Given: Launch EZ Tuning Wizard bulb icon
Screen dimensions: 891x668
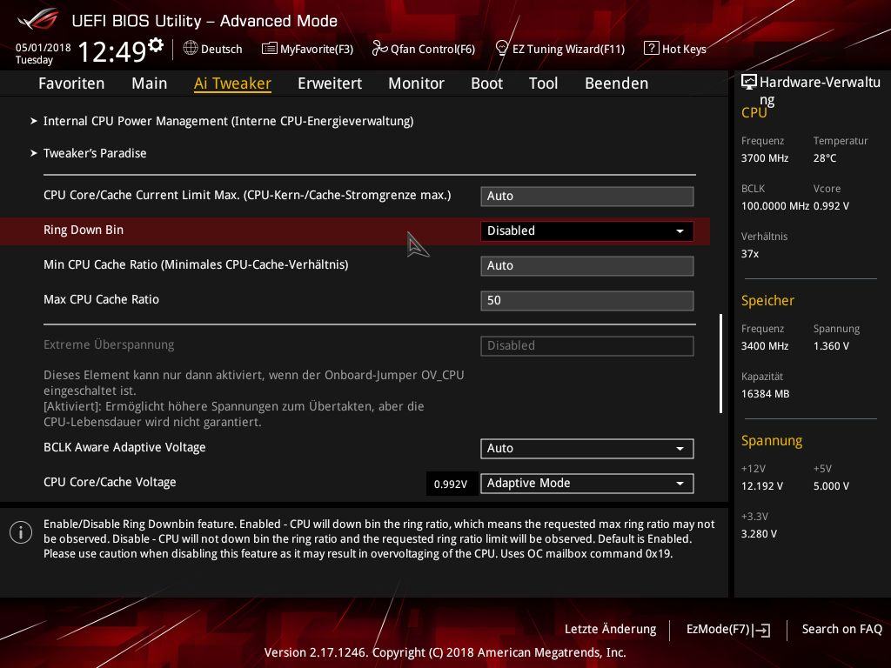Looking at the screenshot, I should tap(502, 48).
